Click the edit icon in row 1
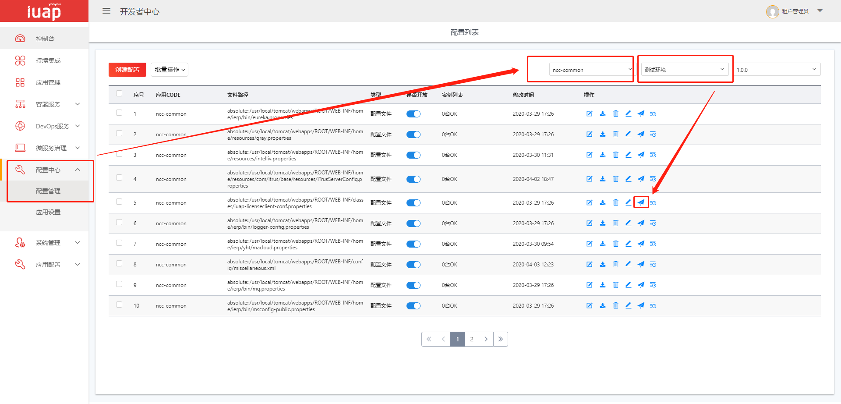The width and height of the screenshot is (841, 404). coord(590,113)
